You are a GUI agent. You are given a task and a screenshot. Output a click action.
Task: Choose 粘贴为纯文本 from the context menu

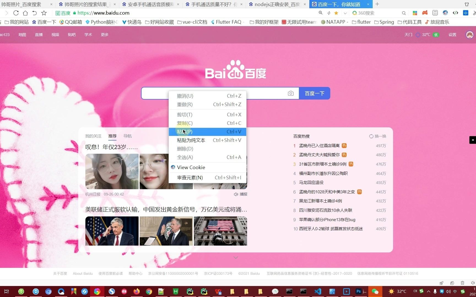pyautogui.click(x=207, y=140)
